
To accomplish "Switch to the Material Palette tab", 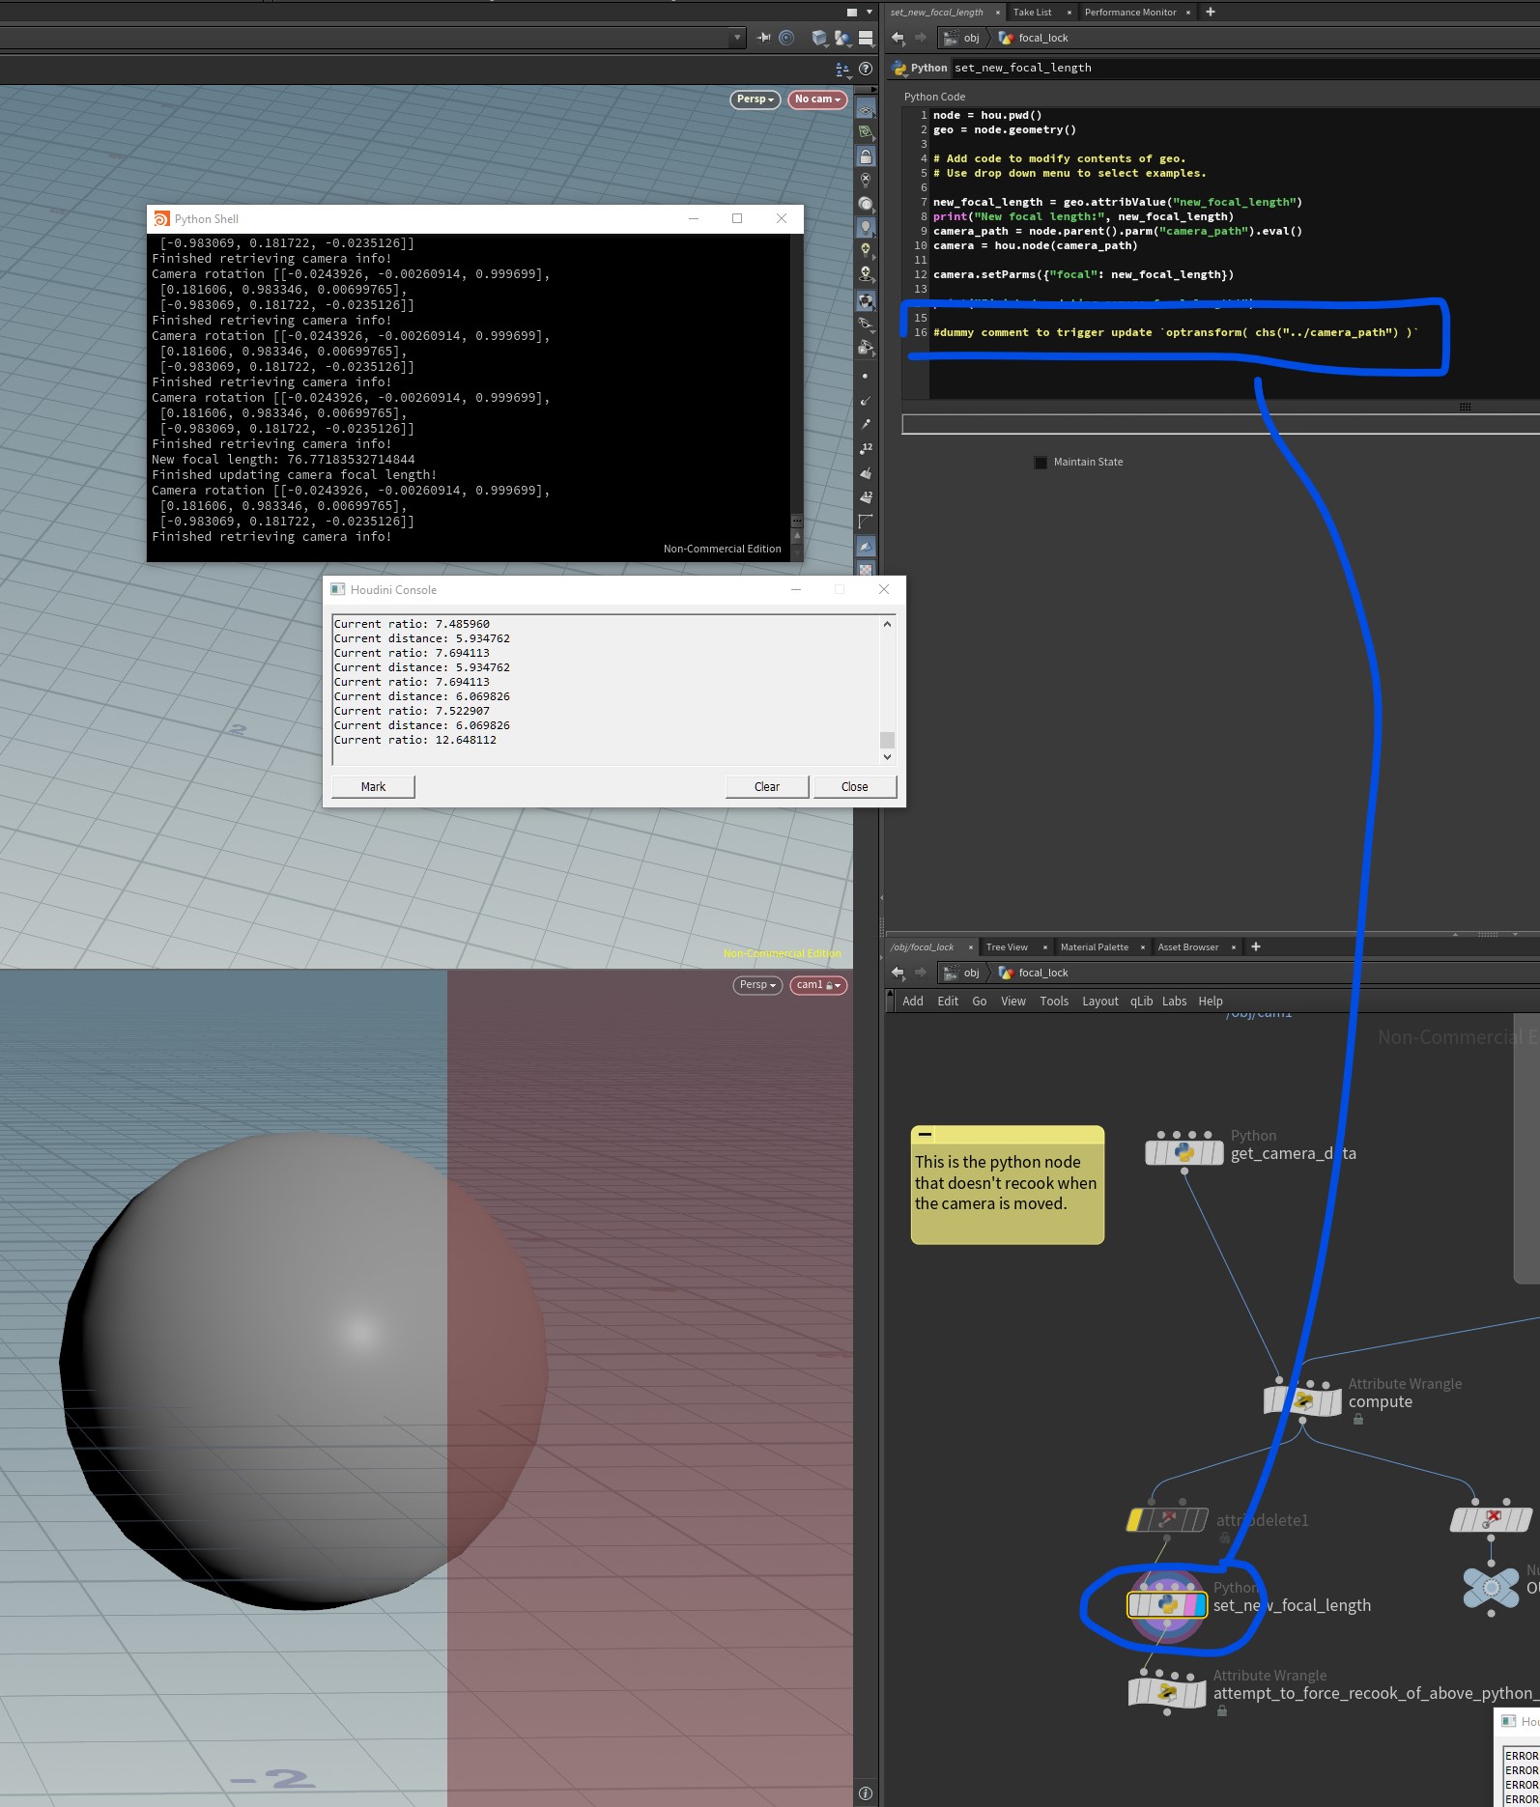I will click(1094, 946).
